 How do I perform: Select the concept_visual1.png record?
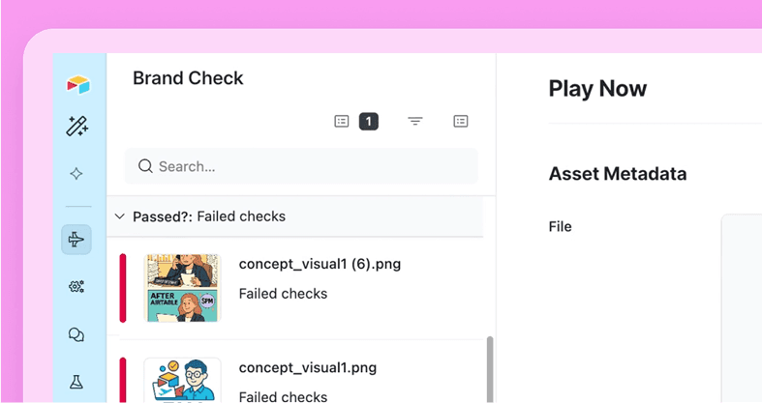pos(308,368)
